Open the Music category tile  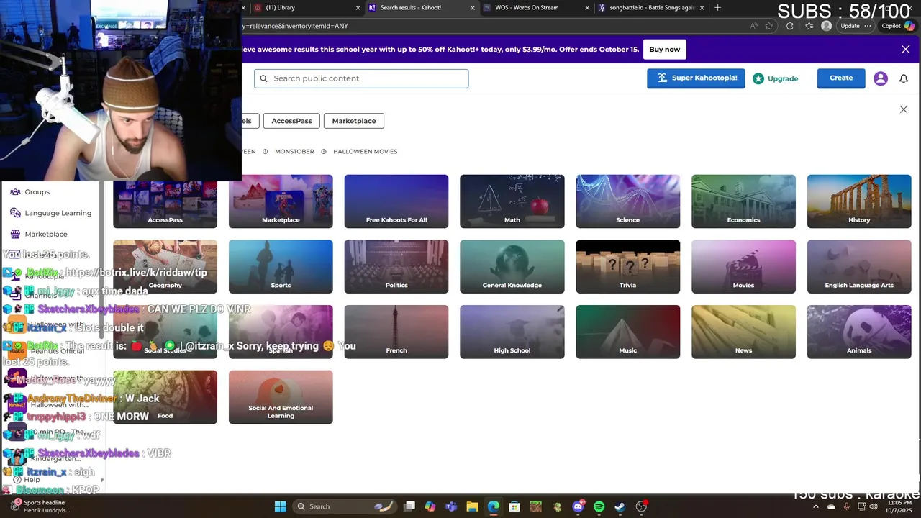pos(627,332)
